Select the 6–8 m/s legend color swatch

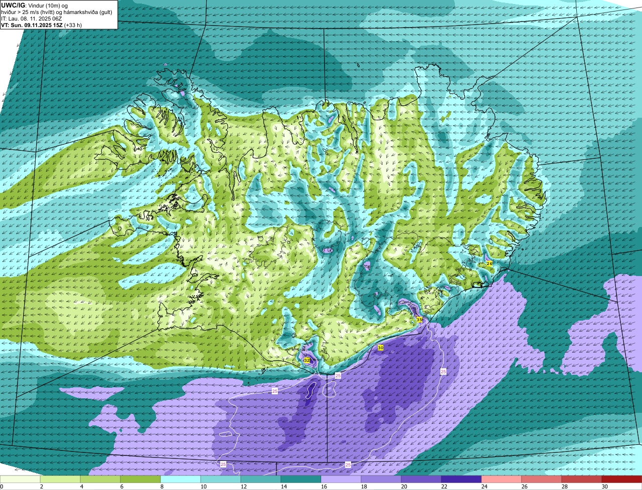pyautogui.click(x=140, y=479)
